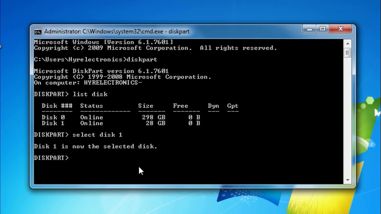Click the console scrollbar thumb
The image size is (381, 214).
[x=347, y=53]
